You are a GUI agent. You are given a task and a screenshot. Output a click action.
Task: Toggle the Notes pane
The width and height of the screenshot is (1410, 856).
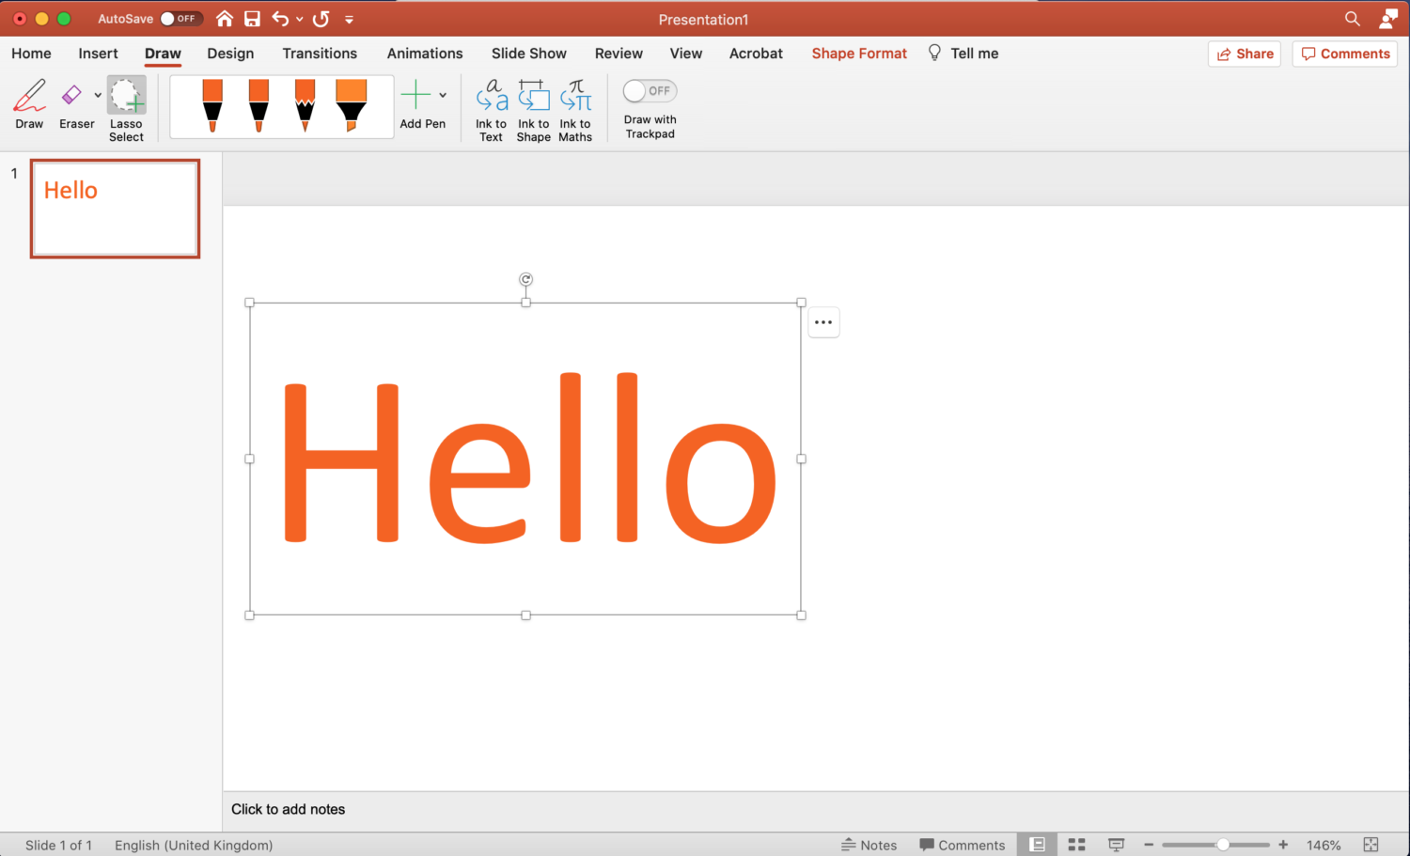click(x=869, y=844)
